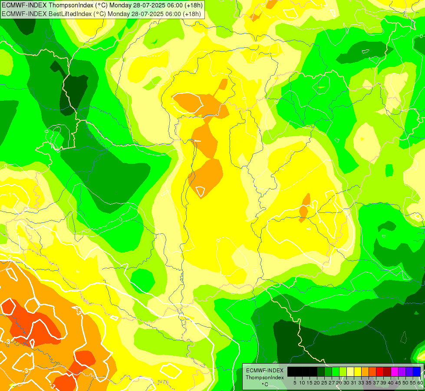Image resolution: width=425 pixels, height=391 pixels.
Task: Pick the bright yellow 31–33 legend swatch
Action: [358, 371]
